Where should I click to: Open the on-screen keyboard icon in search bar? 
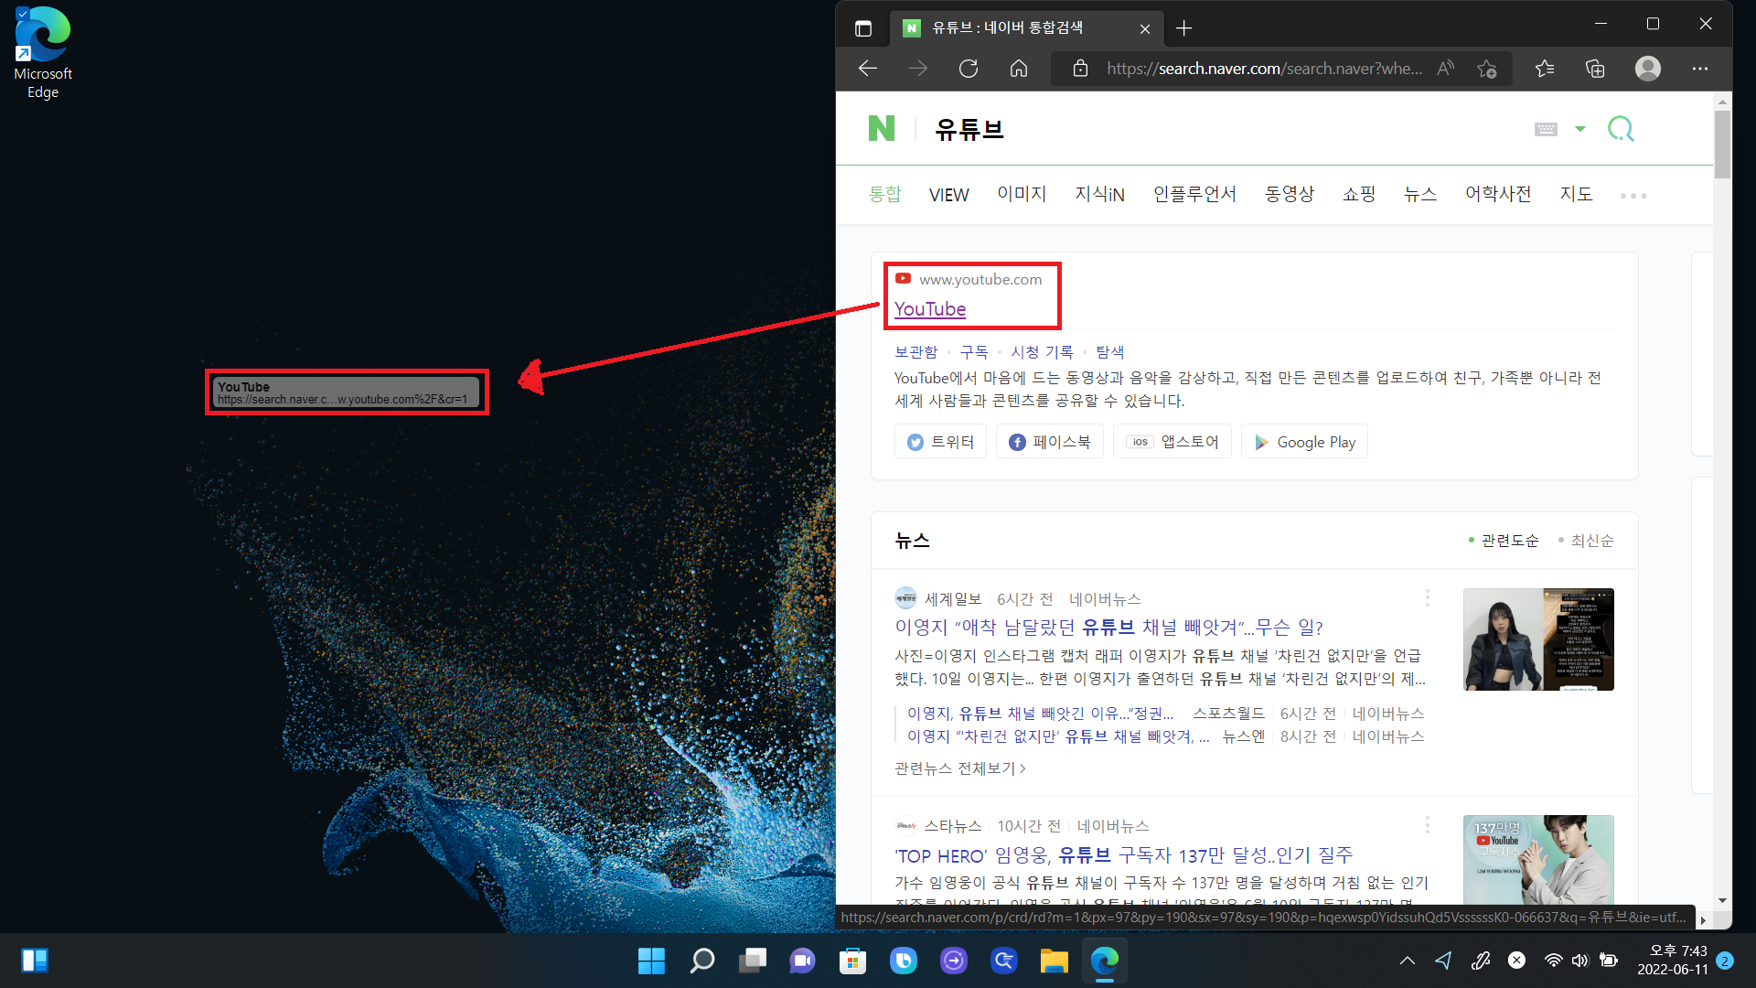(1546, 129)
